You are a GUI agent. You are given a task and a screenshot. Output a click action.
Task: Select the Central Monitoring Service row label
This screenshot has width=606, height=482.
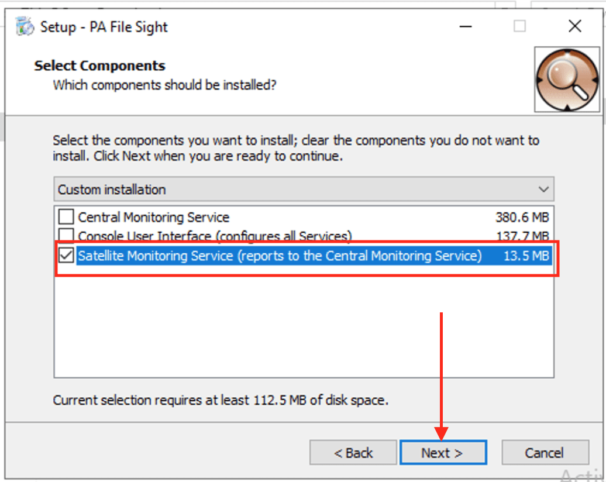point(154,218)
